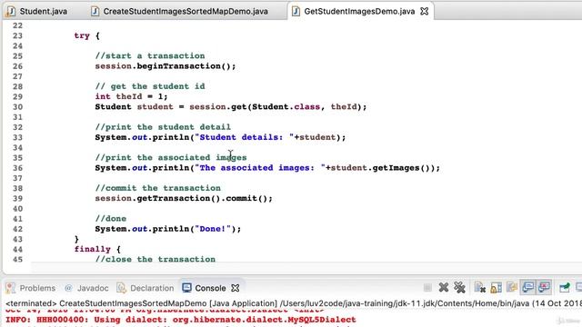The width and height of the screenshot is (582, 327).
Task: Toggle Show Console When Standard Out Changes
Action: pos(527,287)
